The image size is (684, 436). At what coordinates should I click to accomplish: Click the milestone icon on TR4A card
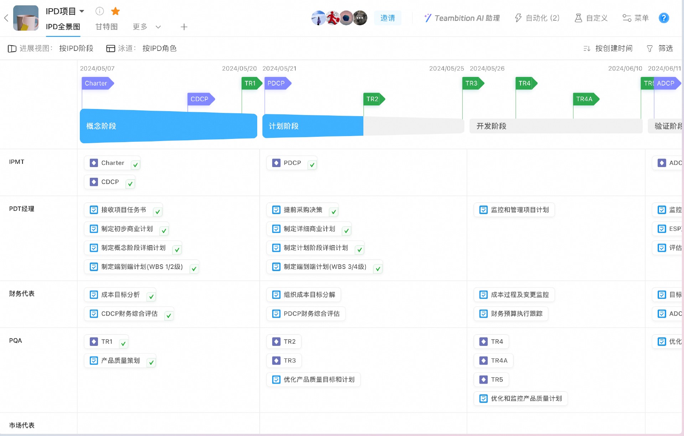(x=483, y=360)
